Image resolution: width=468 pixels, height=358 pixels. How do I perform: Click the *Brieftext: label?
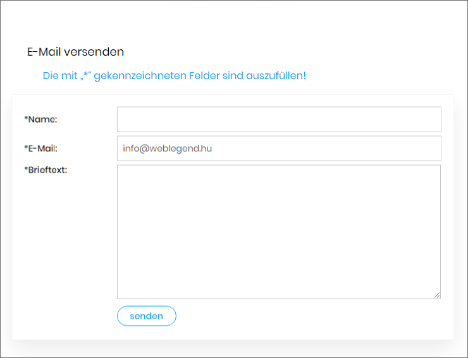coord(46,170)
